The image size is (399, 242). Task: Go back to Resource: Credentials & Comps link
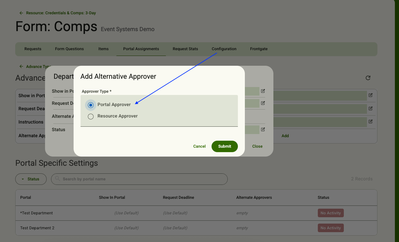coord(61,13)
